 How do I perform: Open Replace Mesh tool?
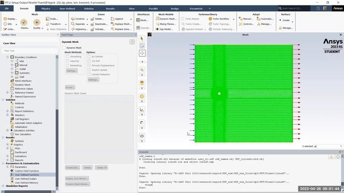tap(121, 24)
